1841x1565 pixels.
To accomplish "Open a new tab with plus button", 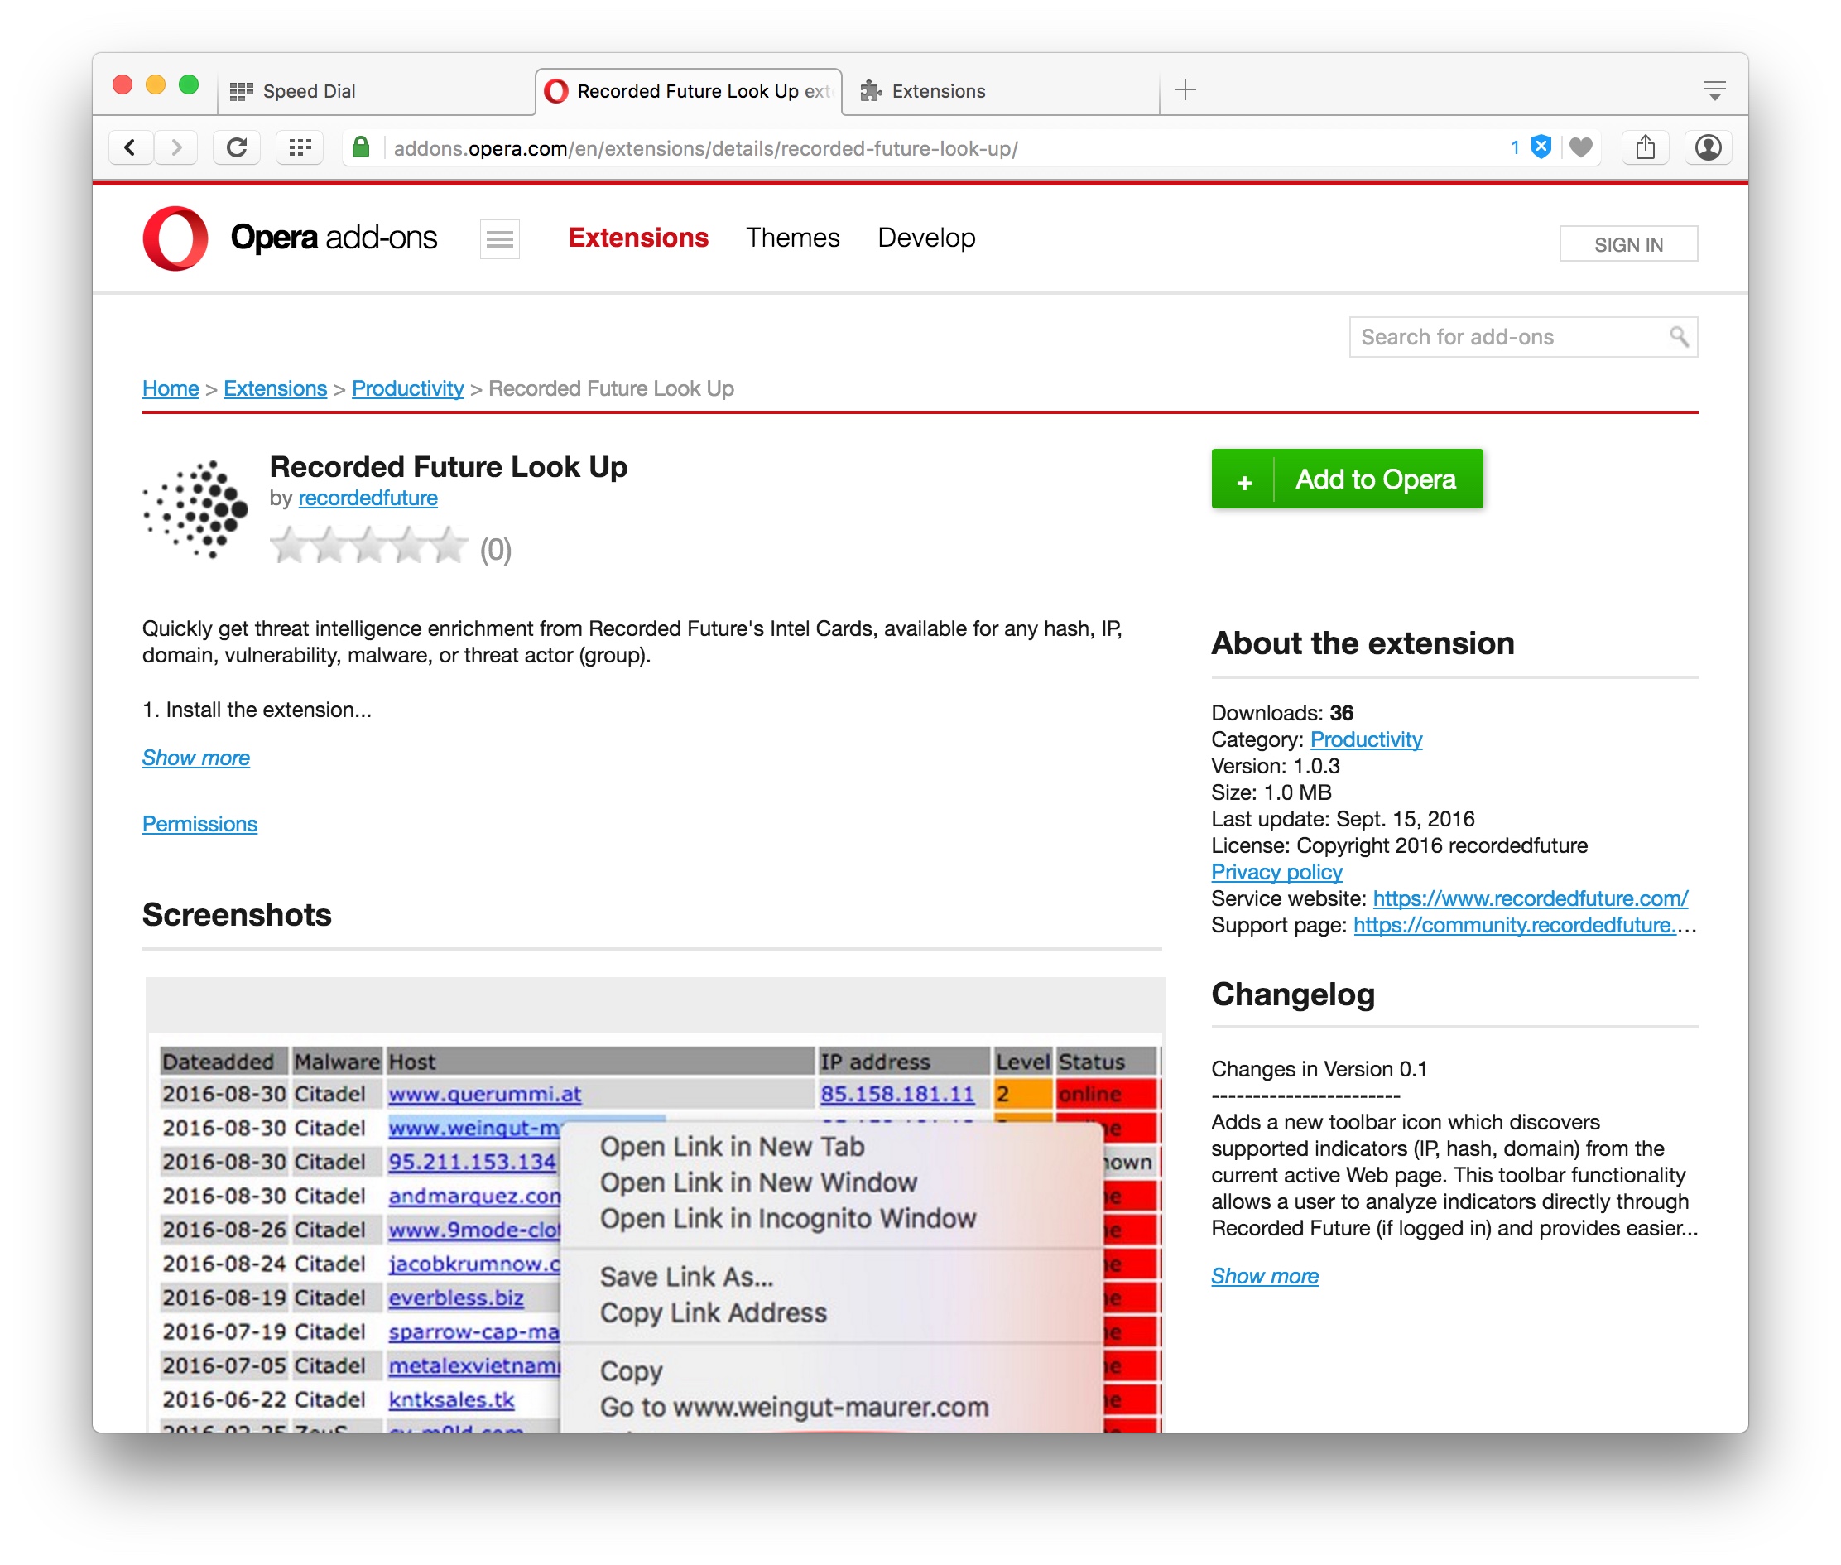I will coord(1185,89).
